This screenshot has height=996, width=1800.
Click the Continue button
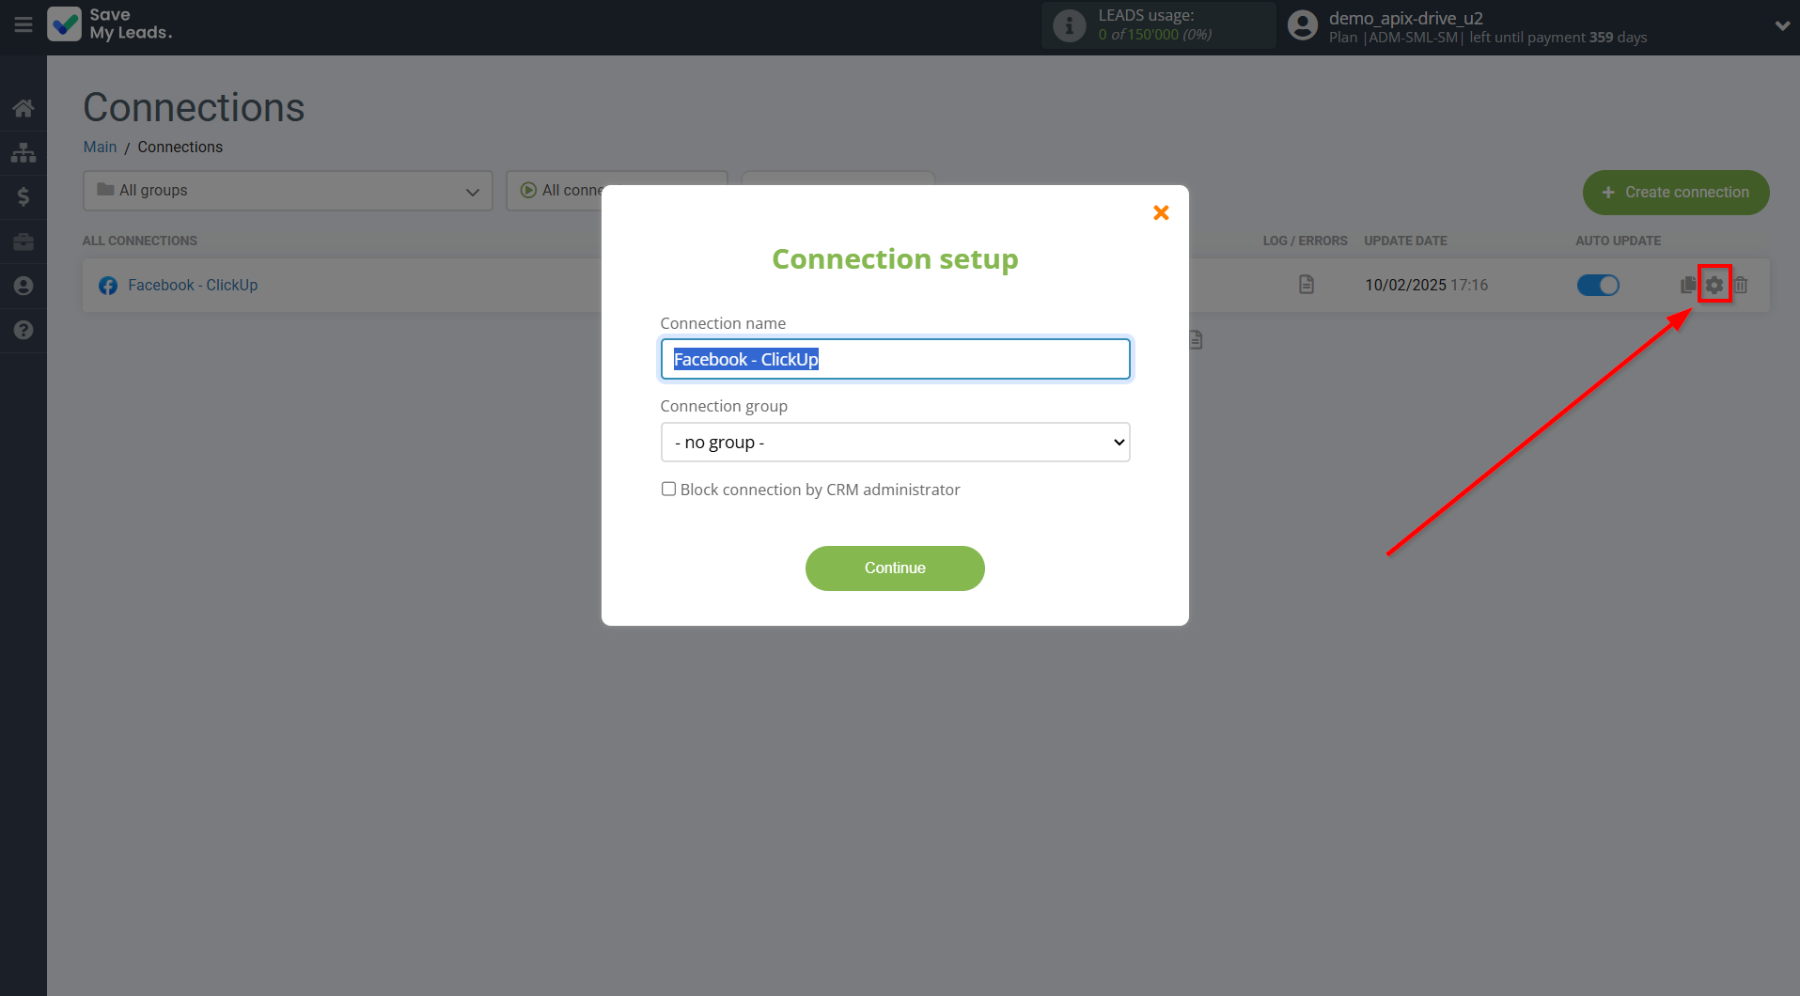pyautogui.click(x=895, y=568)
